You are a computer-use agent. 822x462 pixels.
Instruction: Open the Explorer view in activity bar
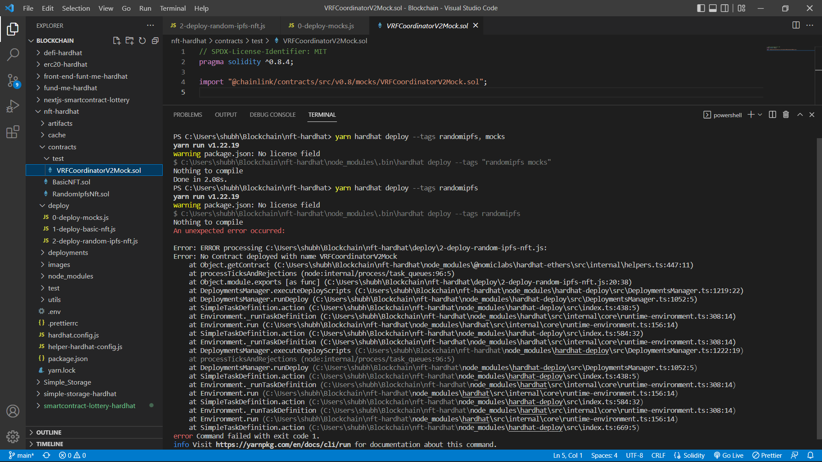pyautogui.click(x=13, y=29)
